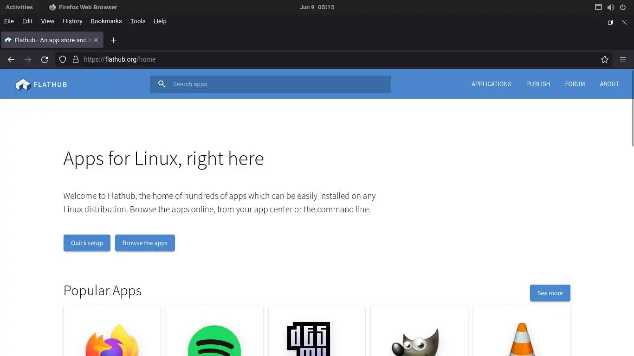Open the clock showing Jun 9 05:15

[x=317, y=7]
